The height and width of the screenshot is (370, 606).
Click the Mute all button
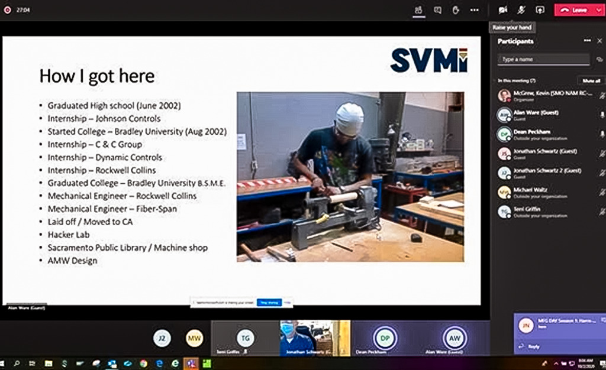[590, 80]
